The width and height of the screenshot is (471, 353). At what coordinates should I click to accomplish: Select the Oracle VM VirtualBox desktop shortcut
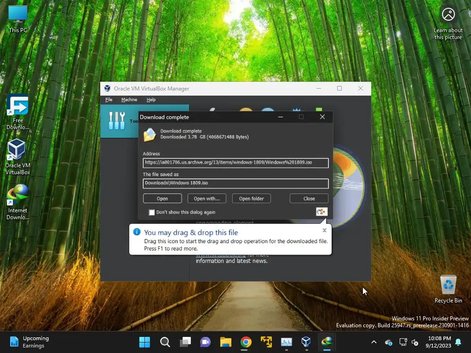point(17,157)
